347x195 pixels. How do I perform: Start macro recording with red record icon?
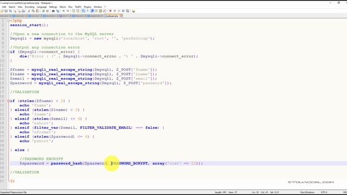point(110,11)
